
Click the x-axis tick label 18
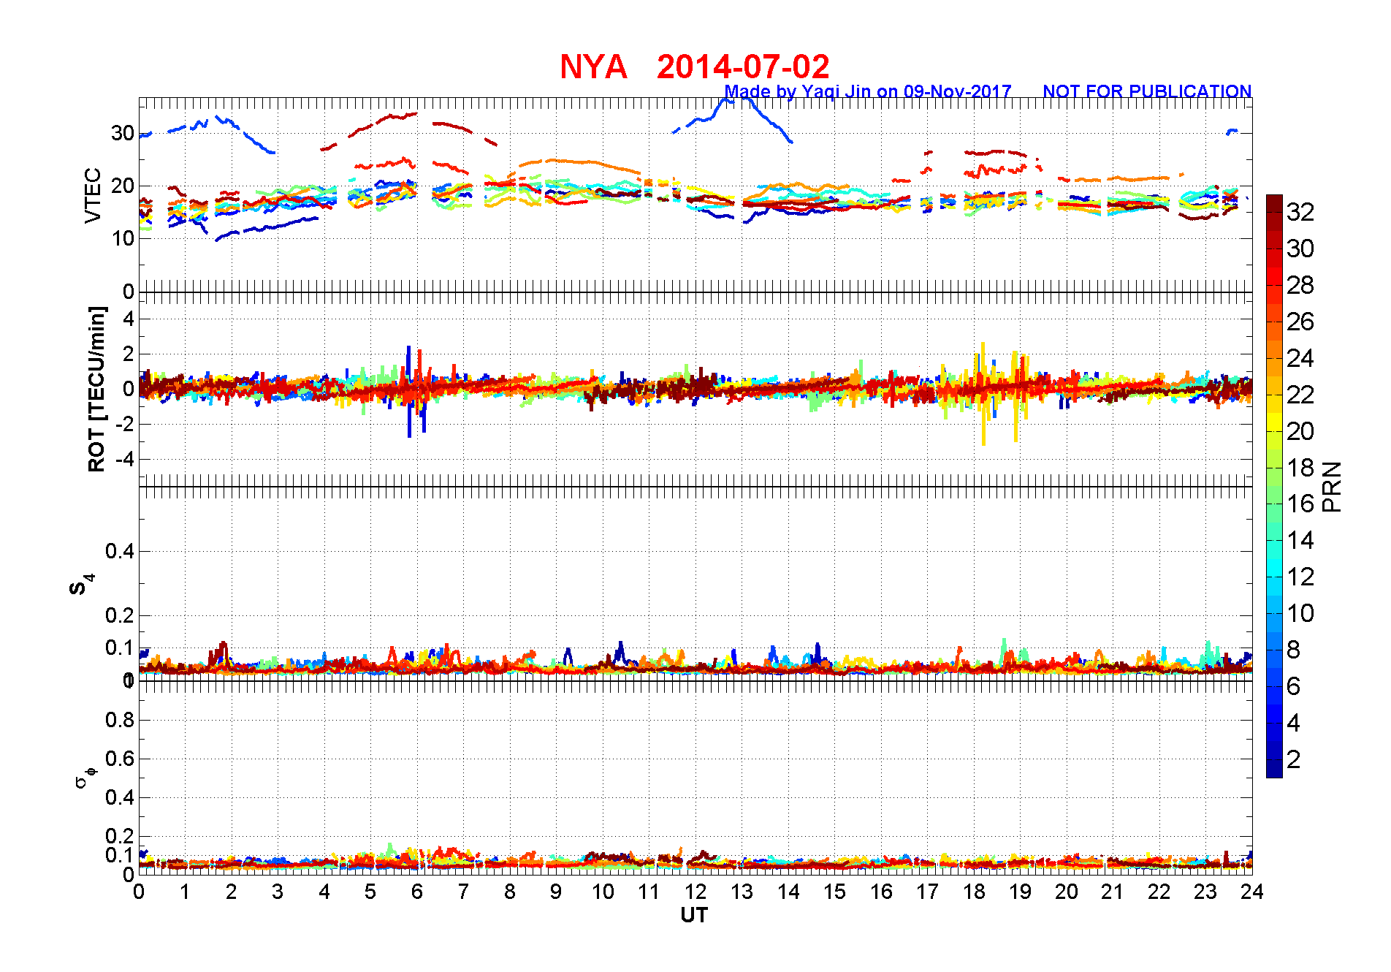(974, 892)
